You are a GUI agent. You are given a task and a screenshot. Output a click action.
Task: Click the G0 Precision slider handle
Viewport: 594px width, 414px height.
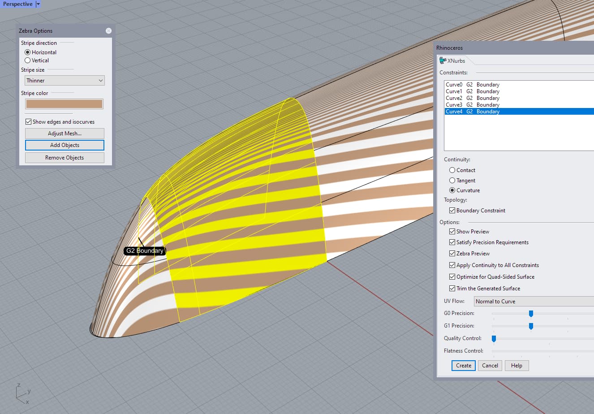(x=531, y=314)
